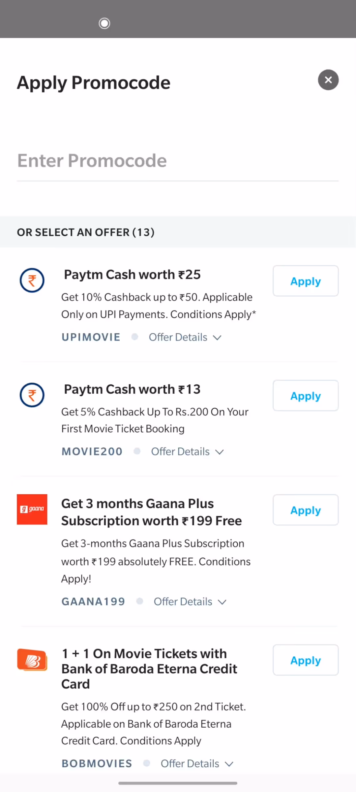Tap the Bank of Baroda card icon
Screen dimensions: 356x792
pyautogui.click(x=32, y=660)
